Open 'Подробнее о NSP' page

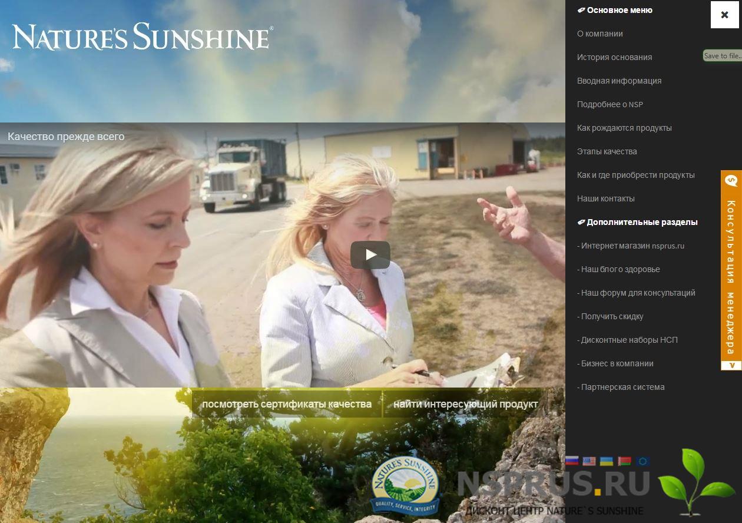point(610,104)
